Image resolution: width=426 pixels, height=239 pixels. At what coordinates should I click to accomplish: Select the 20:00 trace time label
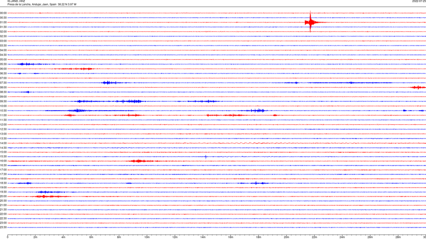pyautogui.click(x=3, y=196)
